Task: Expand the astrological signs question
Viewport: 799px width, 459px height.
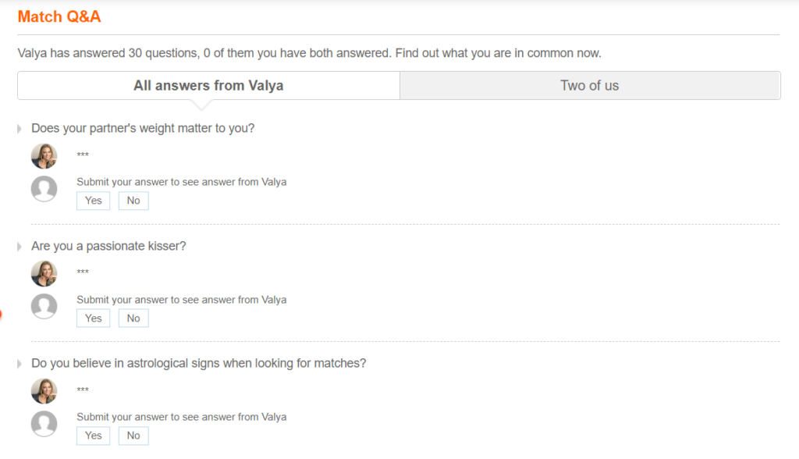Action: click(x=20, y=363)
